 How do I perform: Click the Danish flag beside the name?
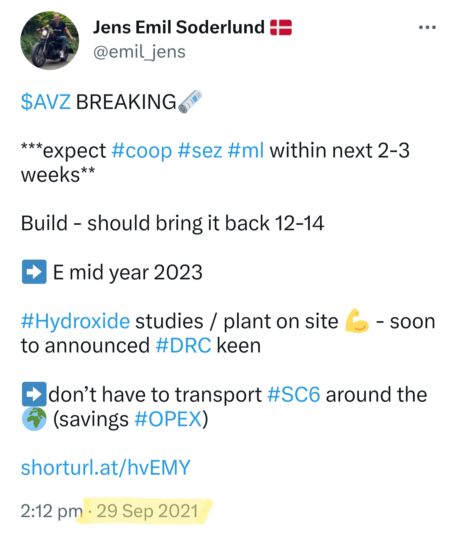click(x=281, y=27)
